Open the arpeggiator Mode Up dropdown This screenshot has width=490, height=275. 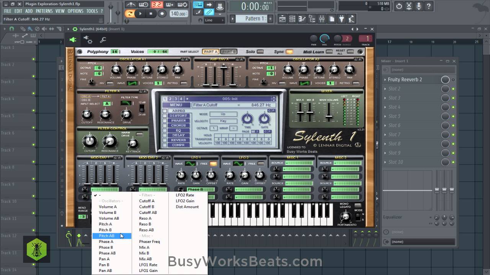coord(223,114)
